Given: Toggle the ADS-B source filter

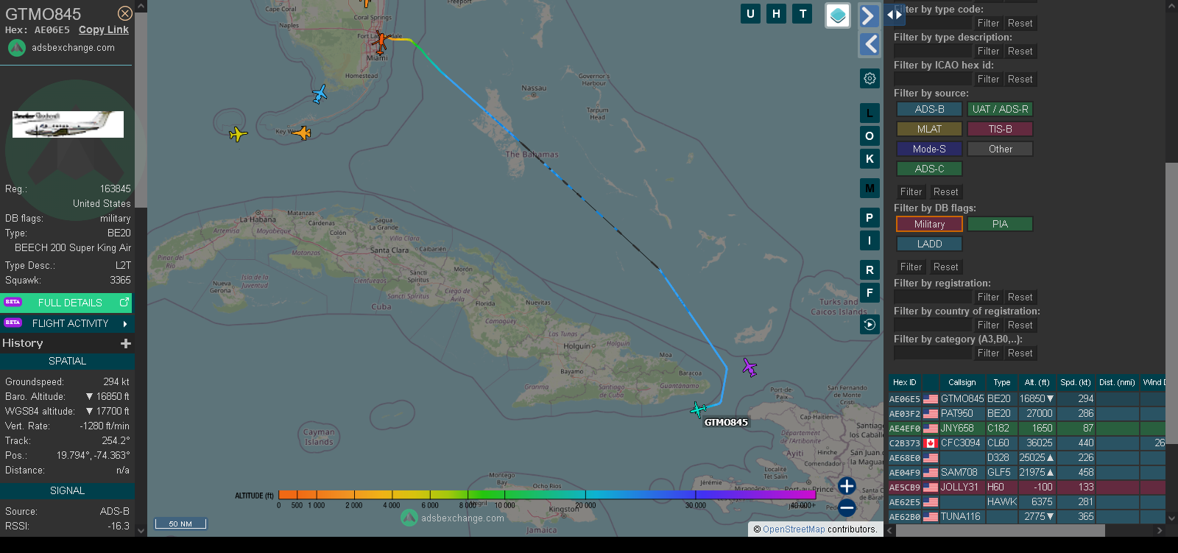Looking at the screenshot, I should point(929,109).
